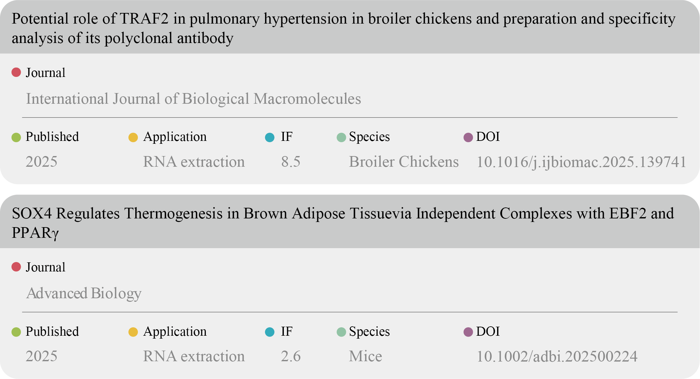Select International Journal of Biological Macromolecules text
This screenshot has height=379, width=700.
pos(193,99)
